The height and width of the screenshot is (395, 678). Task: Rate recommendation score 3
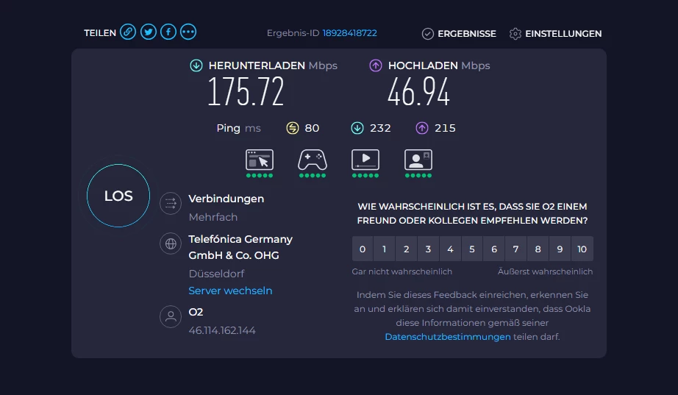point(428,249)
